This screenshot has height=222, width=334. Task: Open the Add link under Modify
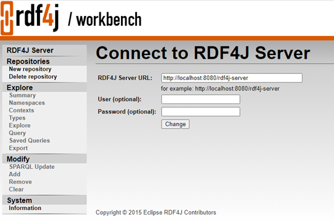pos(15,174)
